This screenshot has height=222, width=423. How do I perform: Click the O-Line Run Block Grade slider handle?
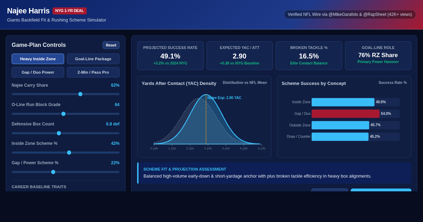(63, 114)
